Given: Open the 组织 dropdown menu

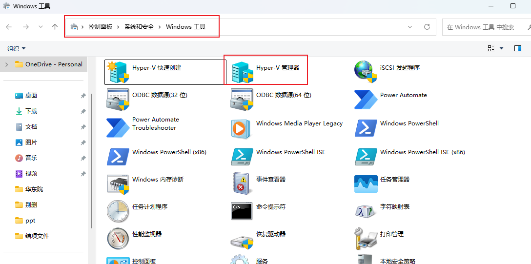Looking at the screenshot, I should coord(16,49).
